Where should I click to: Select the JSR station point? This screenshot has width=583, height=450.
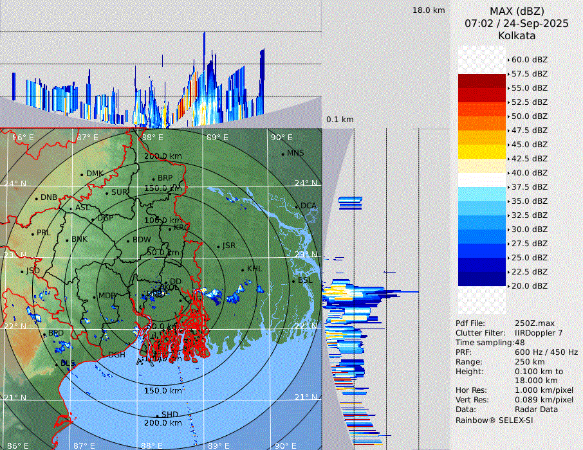217,246
